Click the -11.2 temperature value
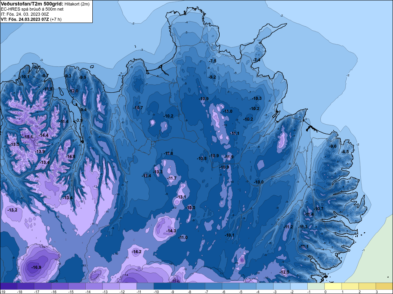The image size is (393, 294). pyautogui.click(x=288, y=227)
